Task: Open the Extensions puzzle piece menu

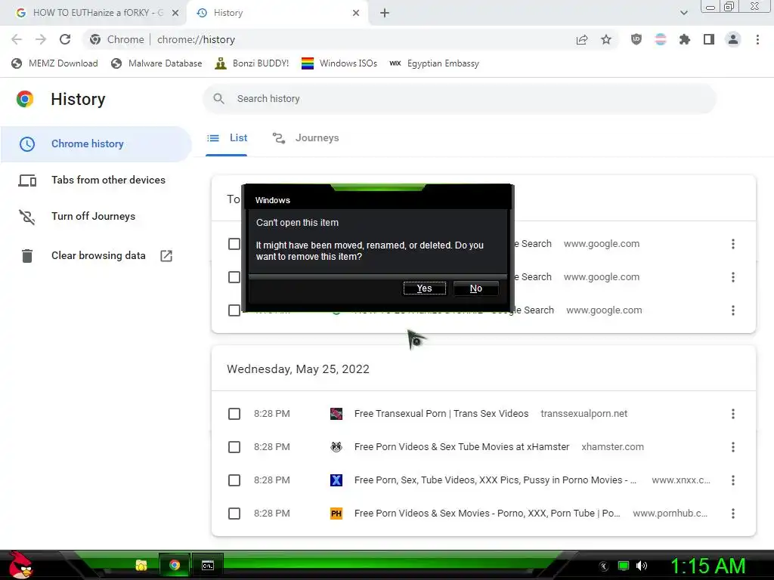Action: tap(685, 39)
